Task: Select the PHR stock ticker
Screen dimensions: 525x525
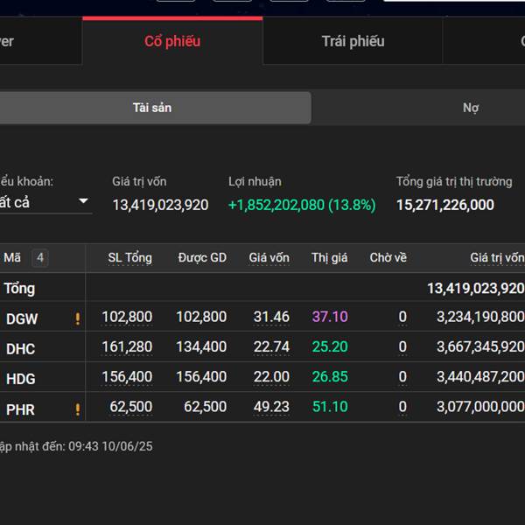Action: (20, 409)
